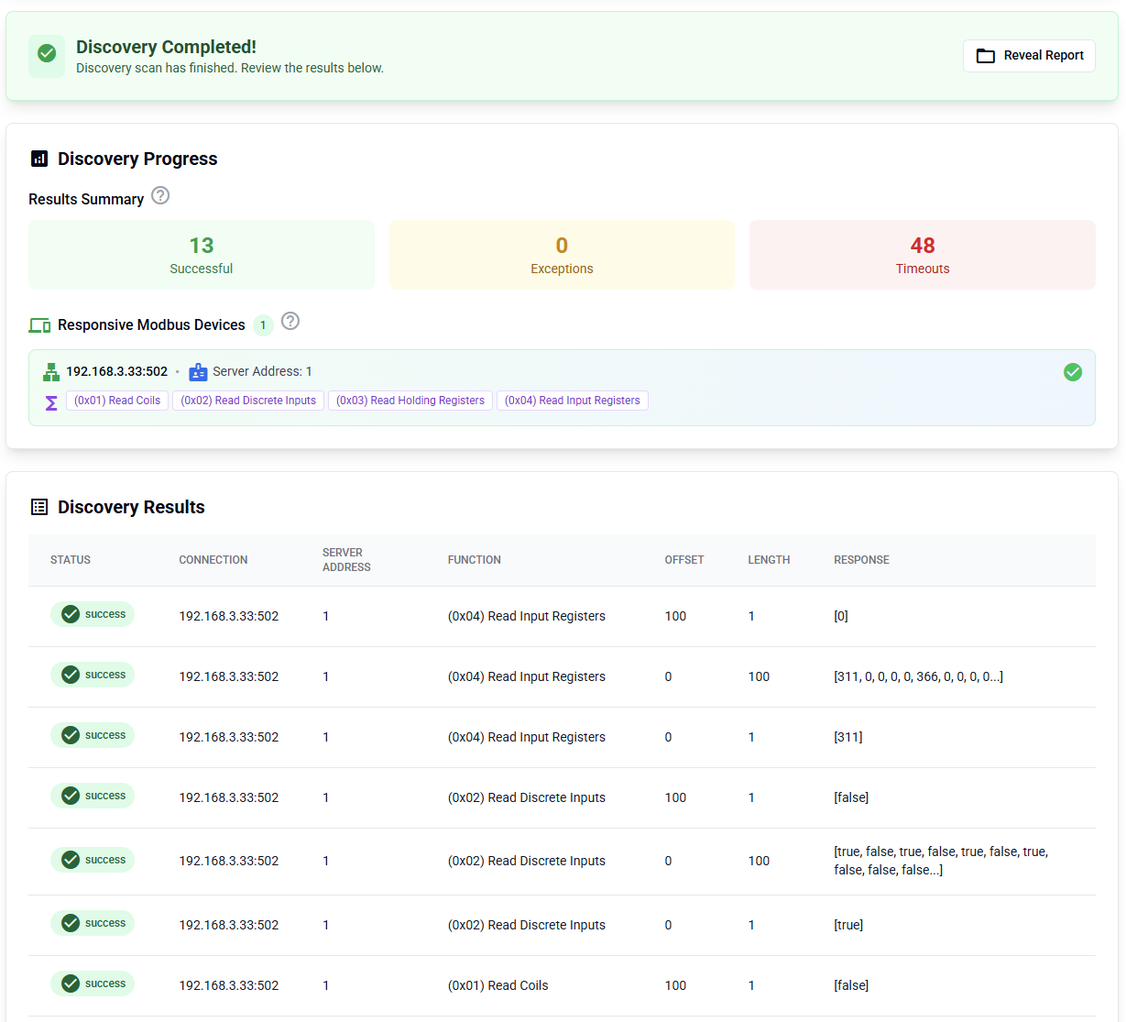
Task: Click the list icon beside Discovery Results heading
Action: point(39,506)
